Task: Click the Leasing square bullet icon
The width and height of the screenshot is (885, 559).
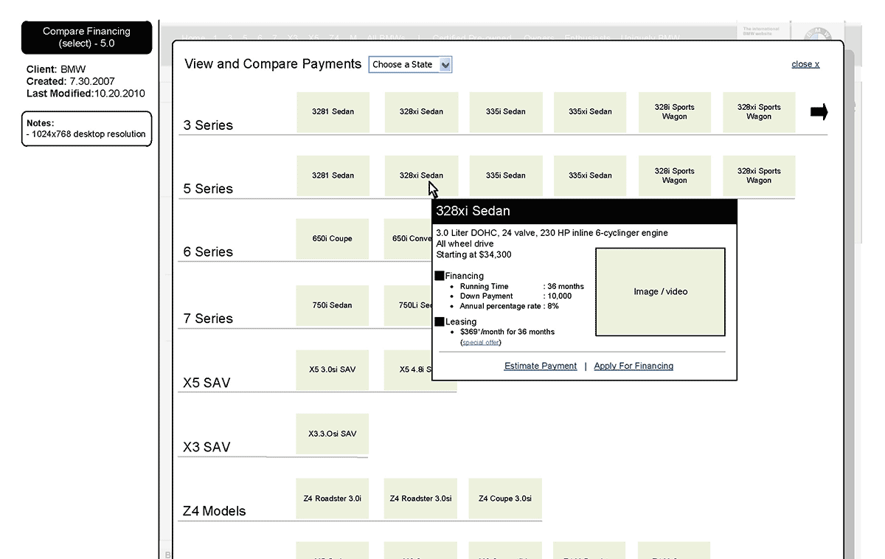Action: 440,322
